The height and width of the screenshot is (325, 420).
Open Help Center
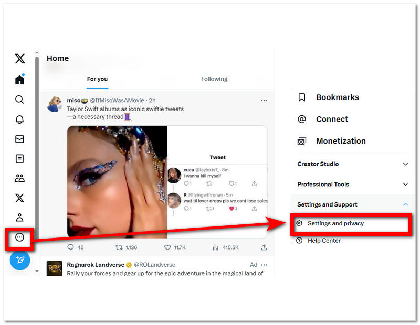click(319, 241)
